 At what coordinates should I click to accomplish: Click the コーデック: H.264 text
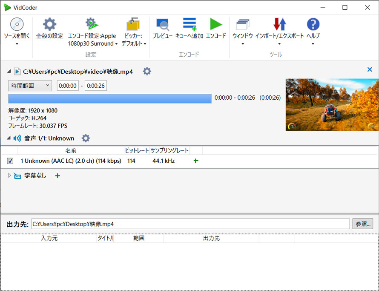pyautogui.click(x=27, y=118)
